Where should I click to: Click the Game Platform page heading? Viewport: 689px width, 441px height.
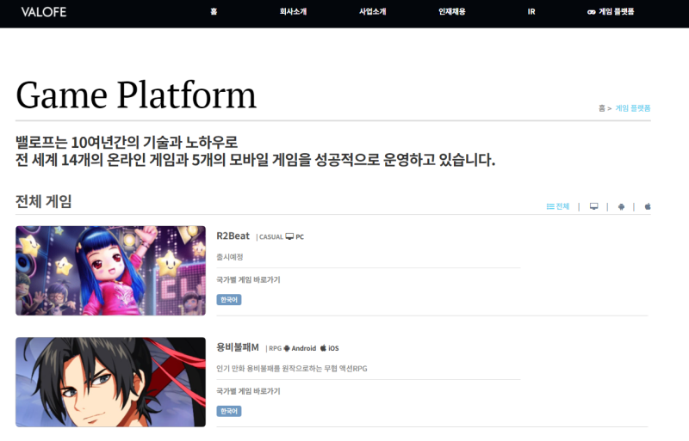pos(136,95)
